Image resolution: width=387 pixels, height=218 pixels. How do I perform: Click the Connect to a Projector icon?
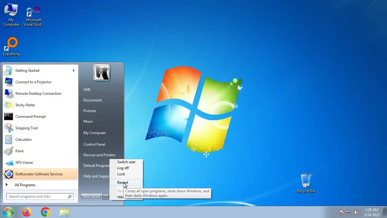(x=8, y=82)
